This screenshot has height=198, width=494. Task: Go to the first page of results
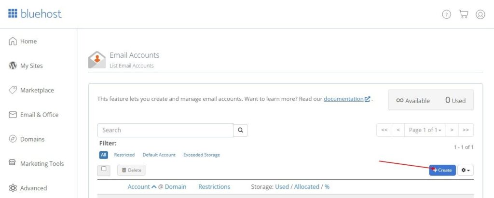pyautogui.click(x=384, y=130)
